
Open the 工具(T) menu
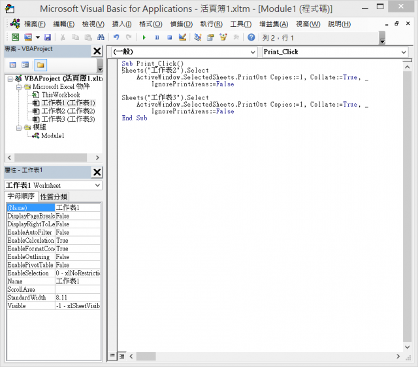pos(241,24)
